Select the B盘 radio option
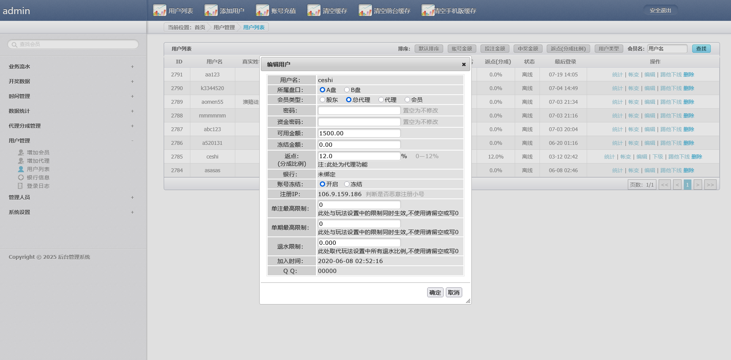This screenshot has width=731, height=360. click(x=346, y=90)
